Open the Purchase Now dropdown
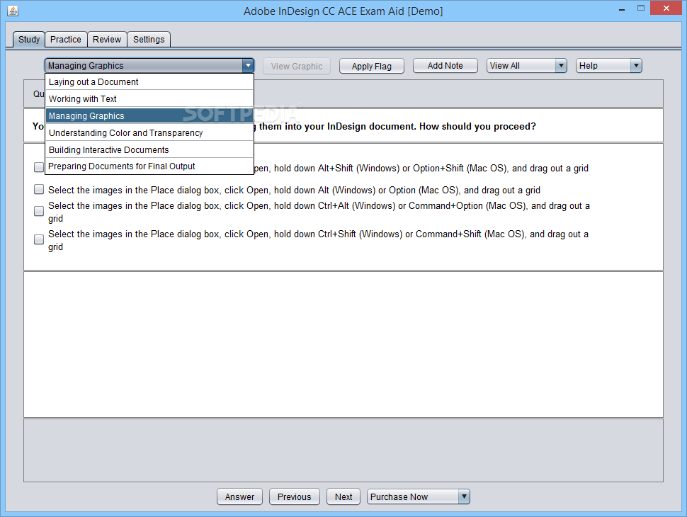This screenshot has width=687, height=517. pyautogui.click(x=419, y=497)
